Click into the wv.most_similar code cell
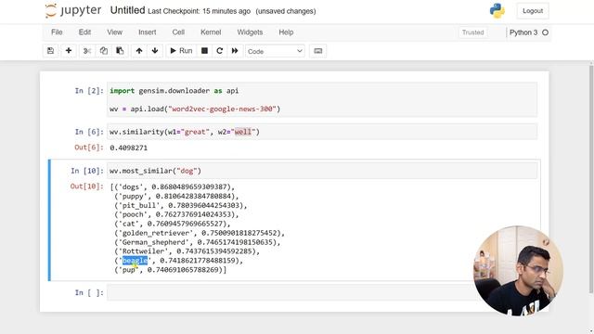This screenshot has height=334, width=594. click(322, 171)
